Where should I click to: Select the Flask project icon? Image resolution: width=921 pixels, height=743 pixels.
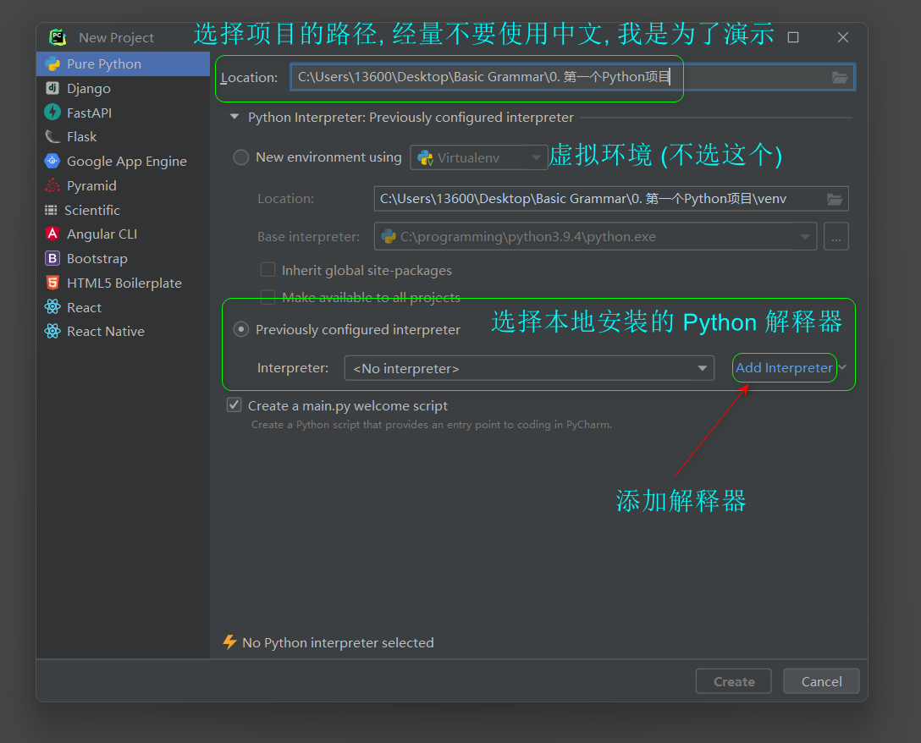(x=52, y=136)
